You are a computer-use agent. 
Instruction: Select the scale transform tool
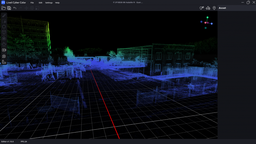pos(37,8)
